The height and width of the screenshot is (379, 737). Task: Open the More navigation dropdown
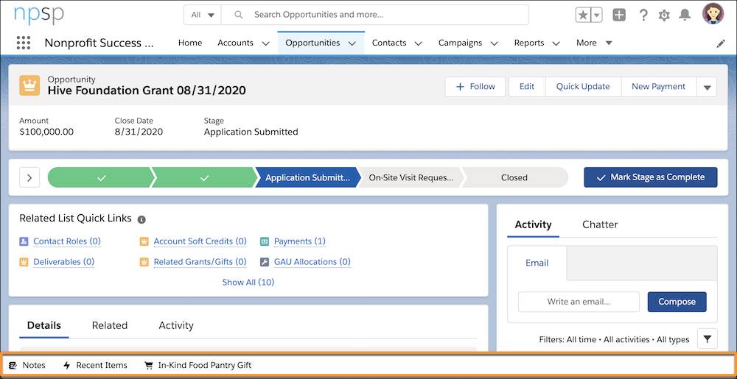click(594, 43)
